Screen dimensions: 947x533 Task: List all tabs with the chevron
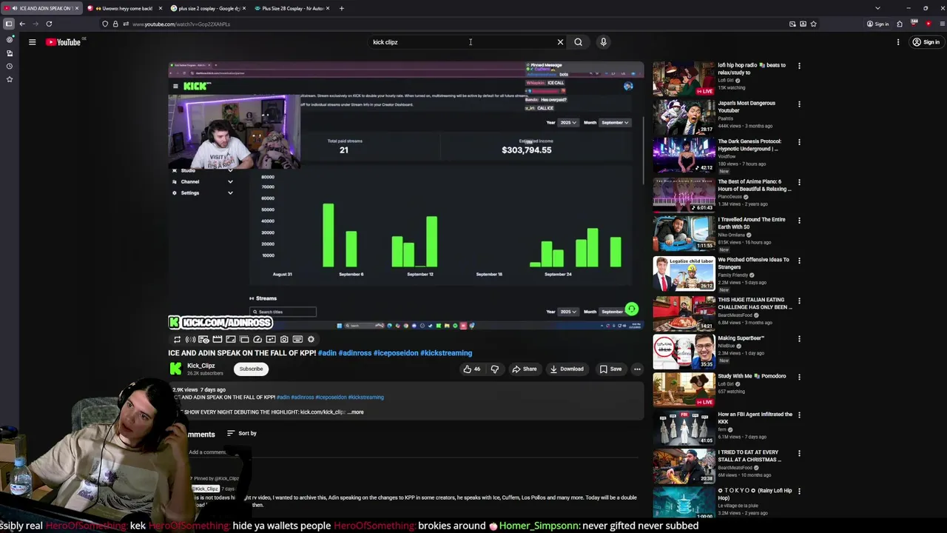[877, 8]
